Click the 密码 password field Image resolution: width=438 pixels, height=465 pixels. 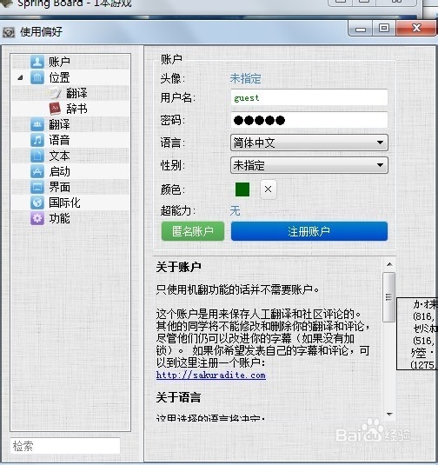(309, 120)
